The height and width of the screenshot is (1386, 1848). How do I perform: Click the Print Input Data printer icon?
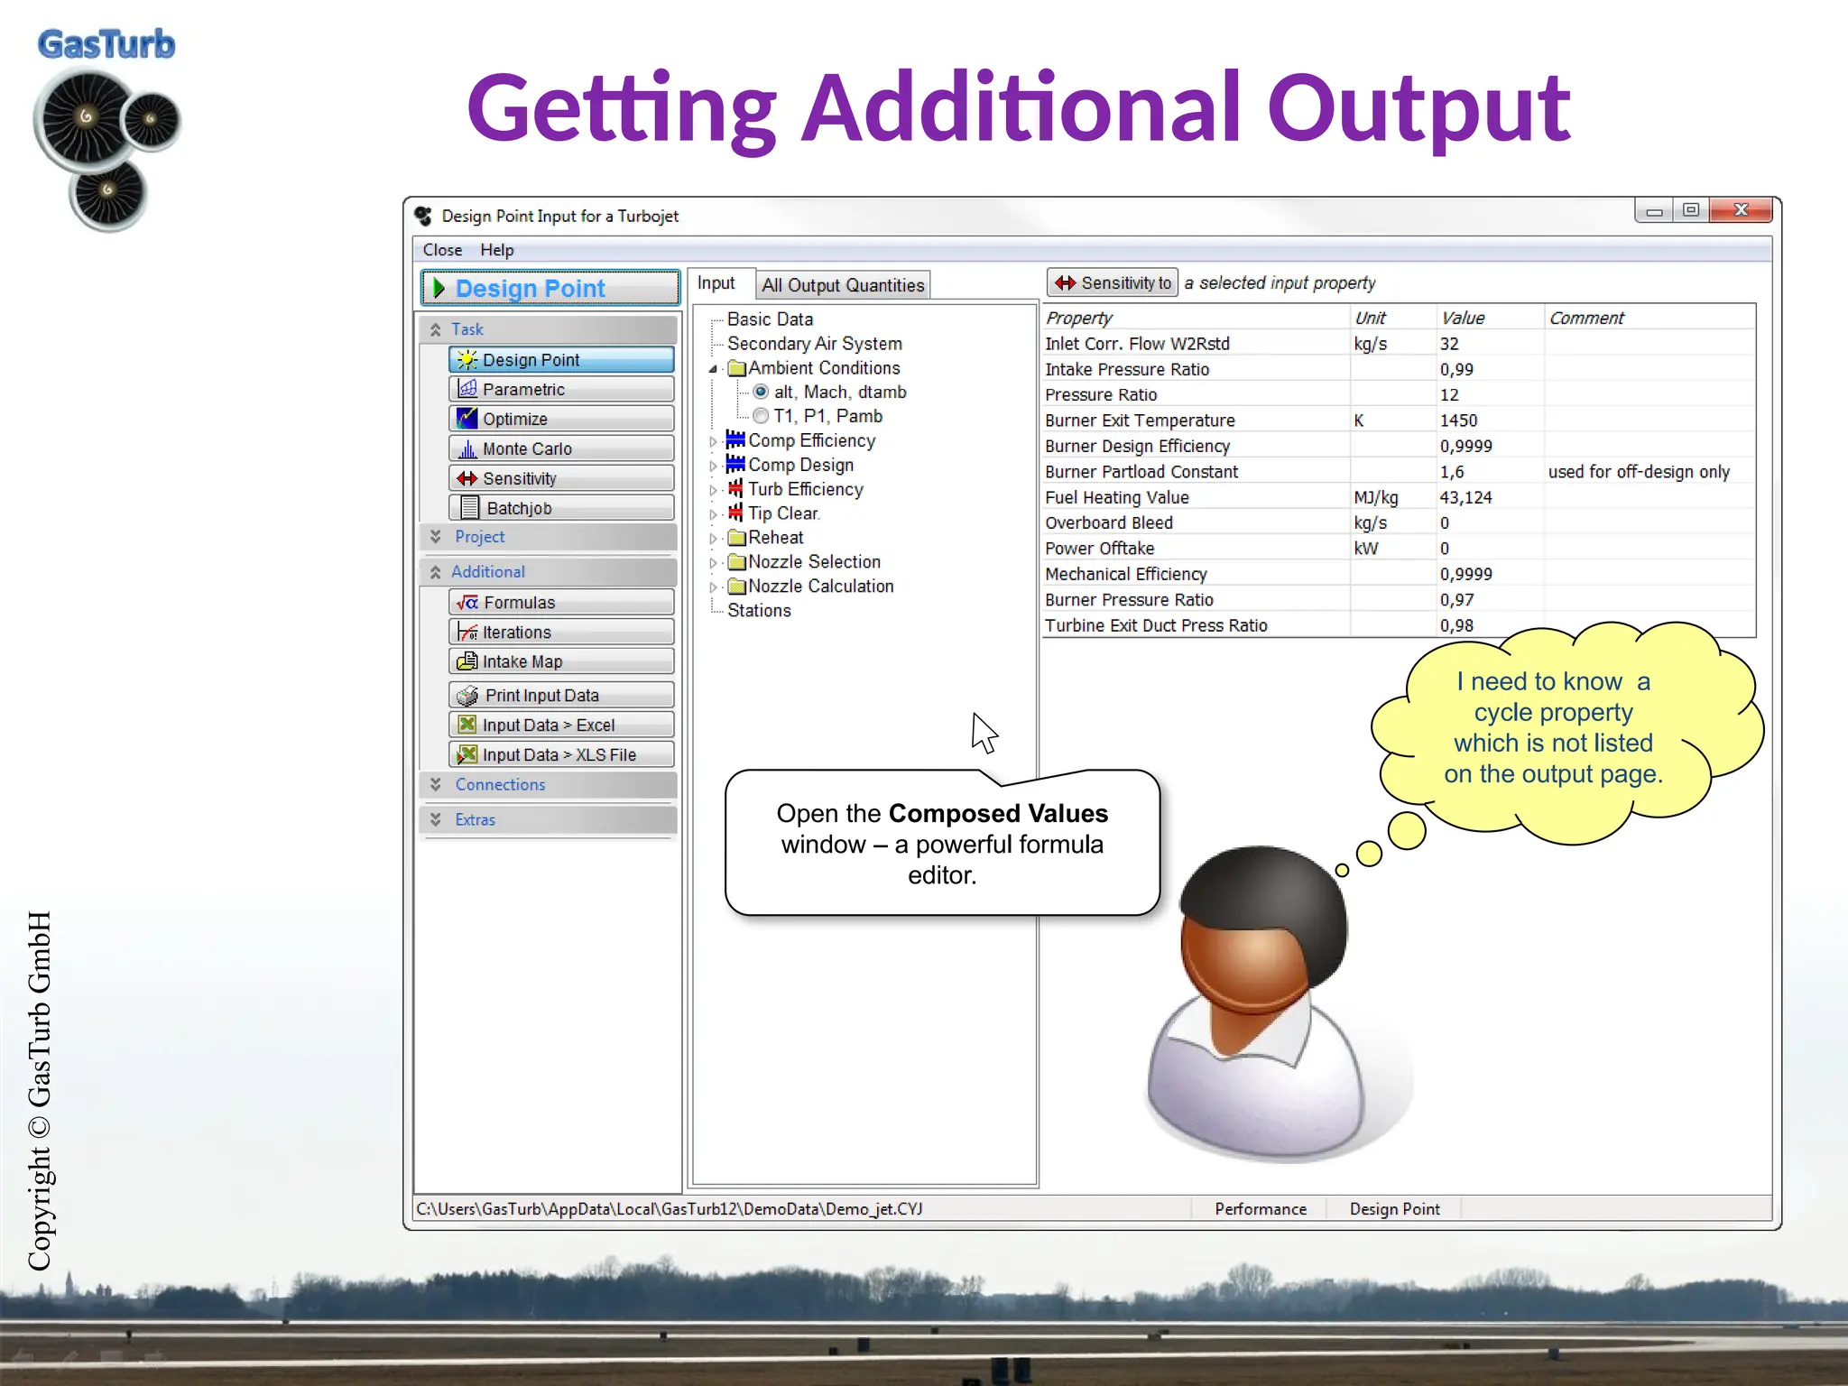(467, 695)
